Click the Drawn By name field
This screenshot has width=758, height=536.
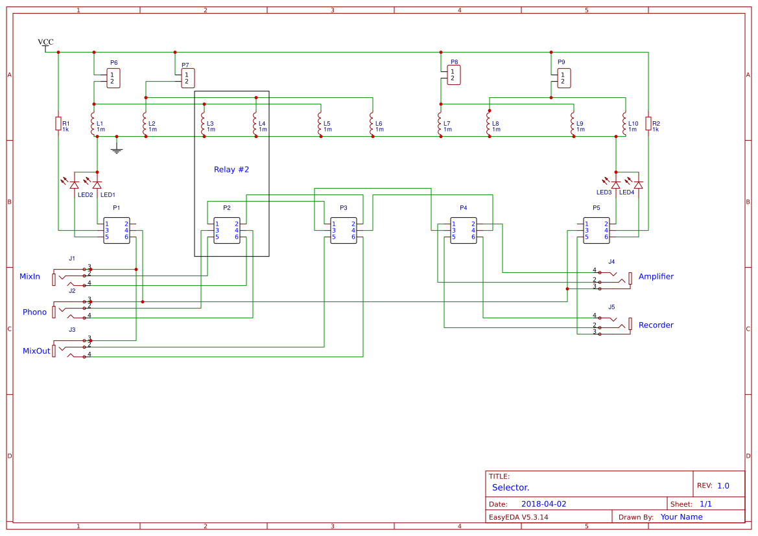click(681, 517)
